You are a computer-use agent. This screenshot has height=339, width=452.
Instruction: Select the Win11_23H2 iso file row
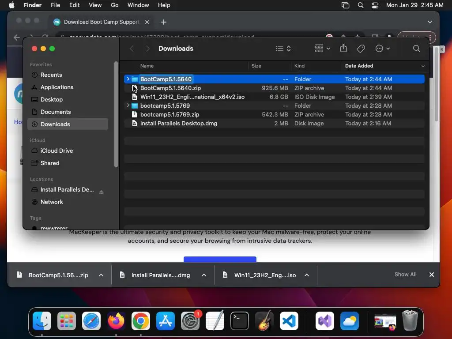pyautogui.click(x=274, y=97)
